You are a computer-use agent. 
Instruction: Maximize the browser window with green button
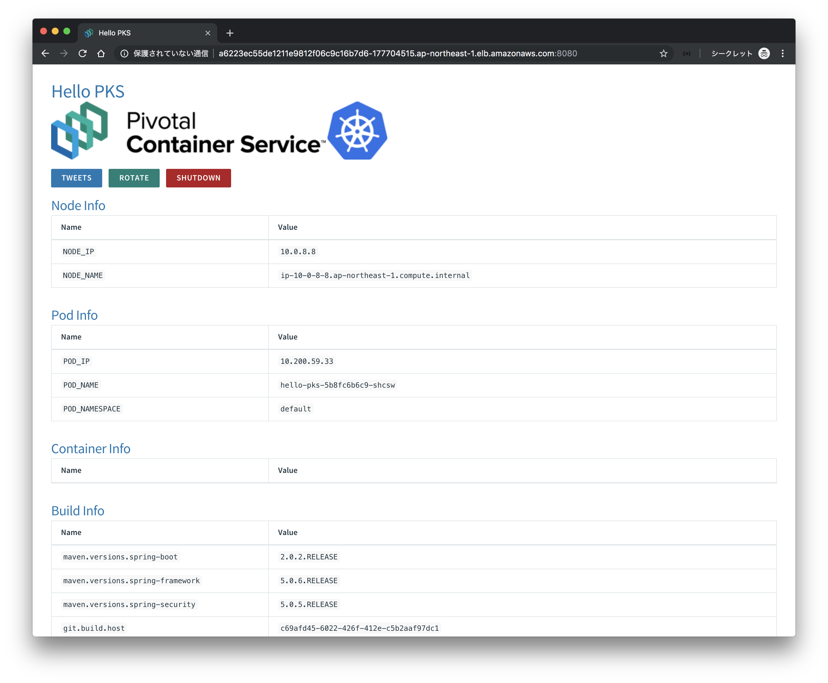67,31
